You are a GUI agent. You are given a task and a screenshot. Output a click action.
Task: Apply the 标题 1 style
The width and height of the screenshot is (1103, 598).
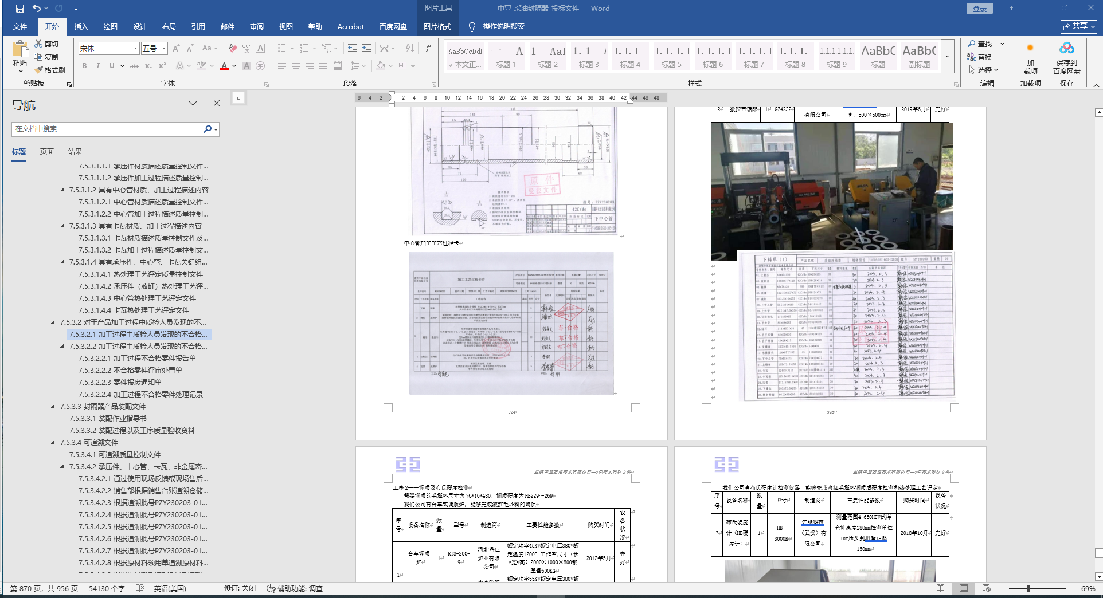tap(506, 56)
